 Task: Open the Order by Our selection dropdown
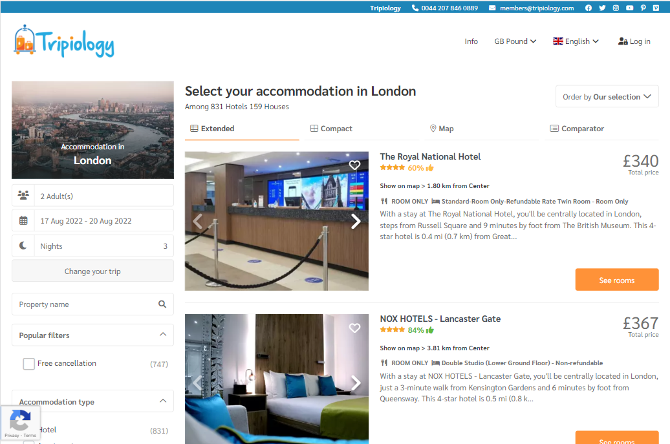coord(607,96)
